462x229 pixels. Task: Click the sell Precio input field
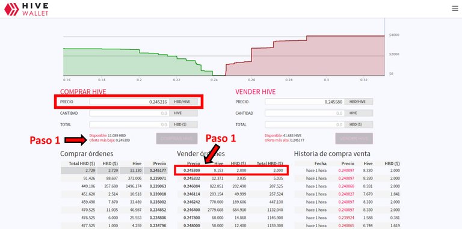click(304, 102)
